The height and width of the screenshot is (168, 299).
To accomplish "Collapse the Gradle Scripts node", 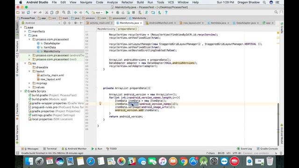I will (21, 91).
